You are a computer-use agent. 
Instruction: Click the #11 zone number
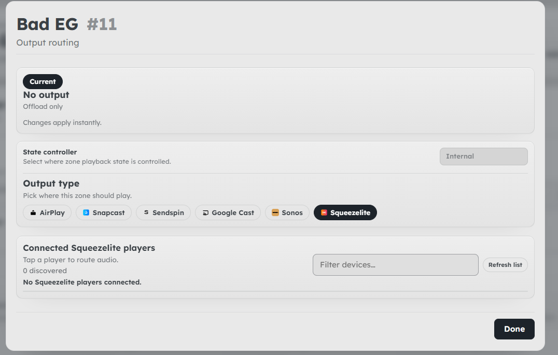point(102,24)
